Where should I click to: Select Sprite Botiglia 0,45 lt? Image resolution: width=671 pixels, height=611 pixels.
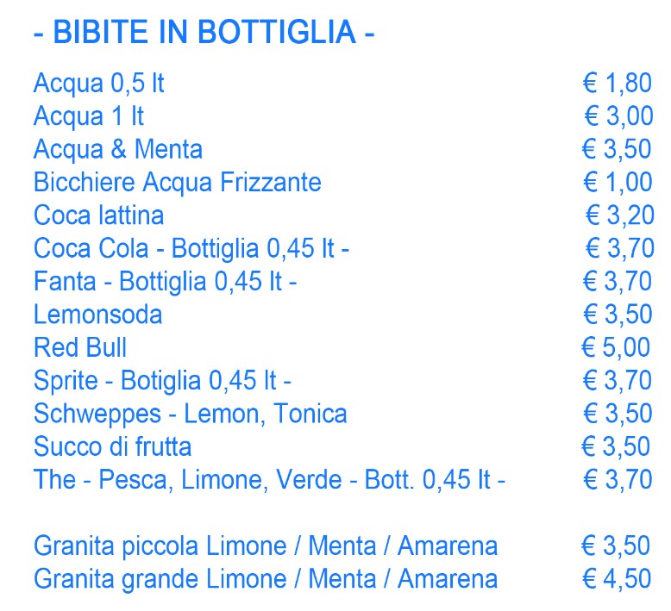coord(162,381)
